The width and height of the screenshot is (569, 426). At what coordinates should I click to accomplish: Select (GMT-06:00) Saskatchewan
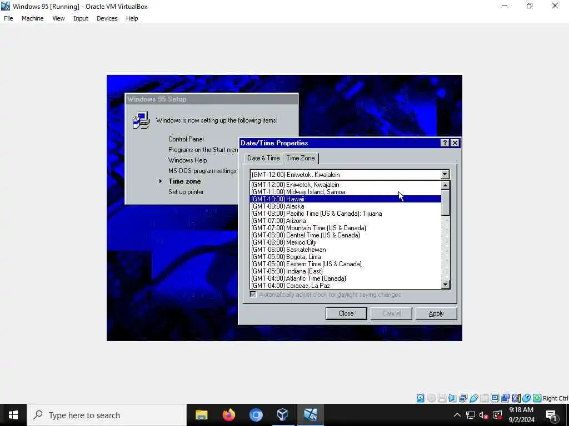click(345, 250)
